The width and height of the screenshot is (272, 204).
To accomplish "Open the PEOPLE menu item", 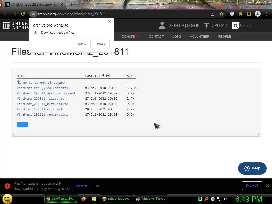I will tap(224, 37).
